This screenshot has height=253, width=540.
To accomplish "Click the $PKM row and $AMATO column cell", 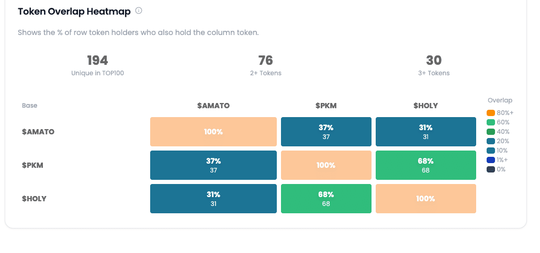I will 213,165.
